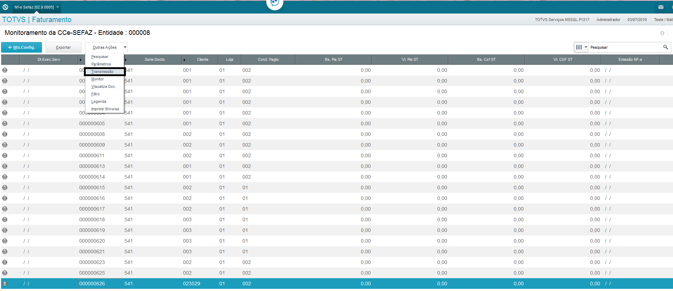The image size is (673, 291).
Task: Select document number 000000623
Action: click(92, 262)
